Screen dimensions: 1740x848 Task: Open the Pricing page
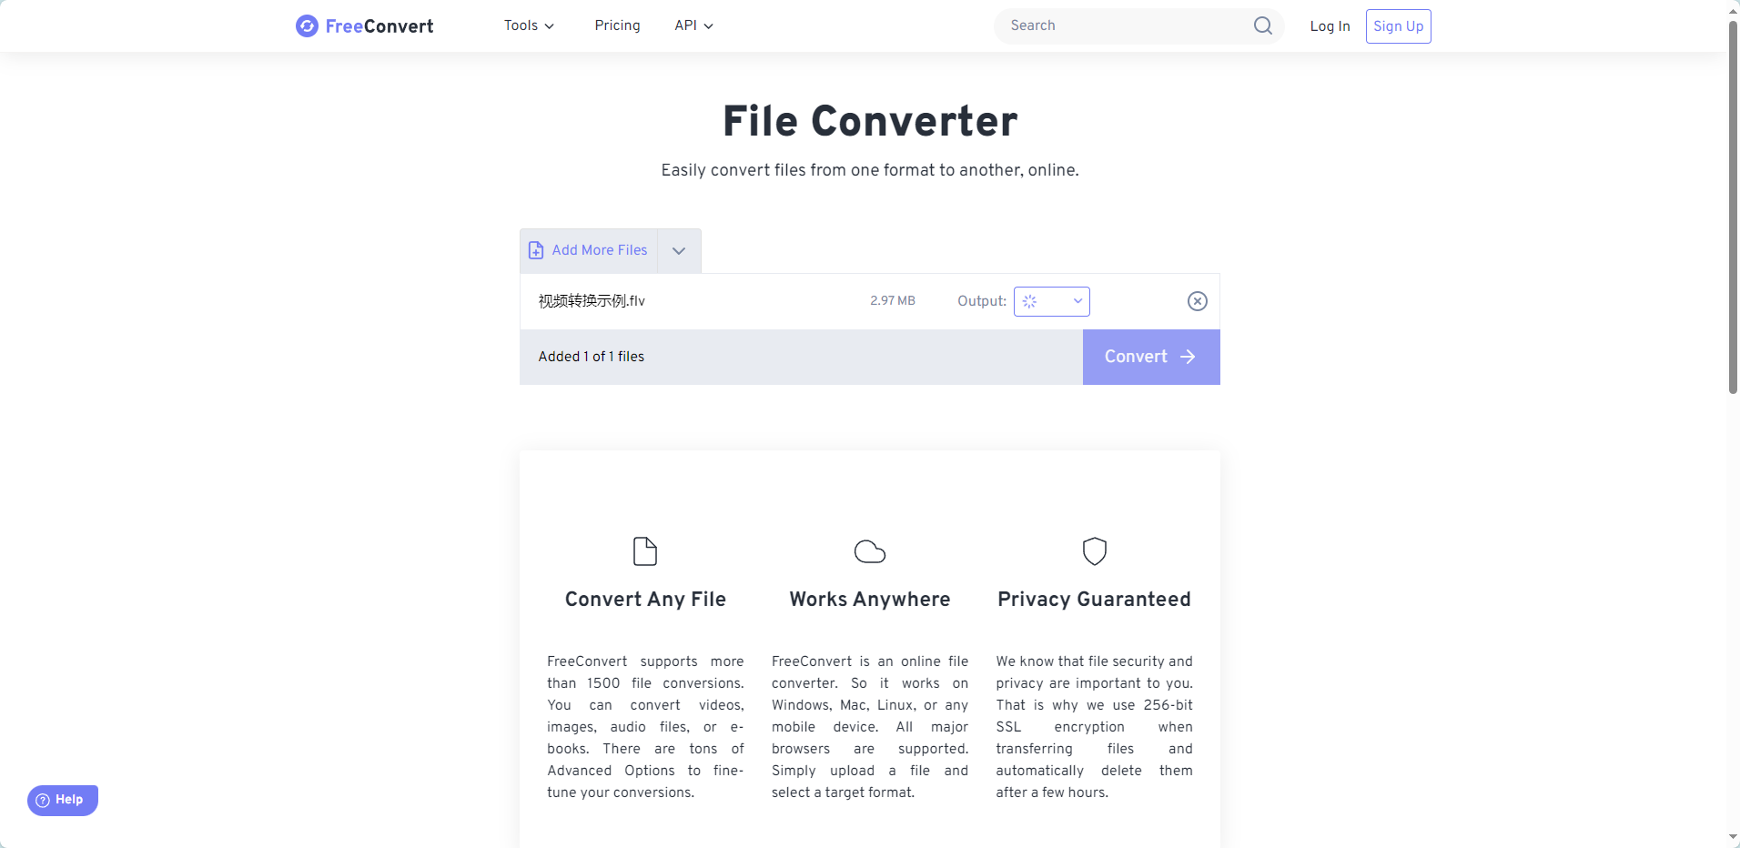pyautogui.click(x=617, y=25)
